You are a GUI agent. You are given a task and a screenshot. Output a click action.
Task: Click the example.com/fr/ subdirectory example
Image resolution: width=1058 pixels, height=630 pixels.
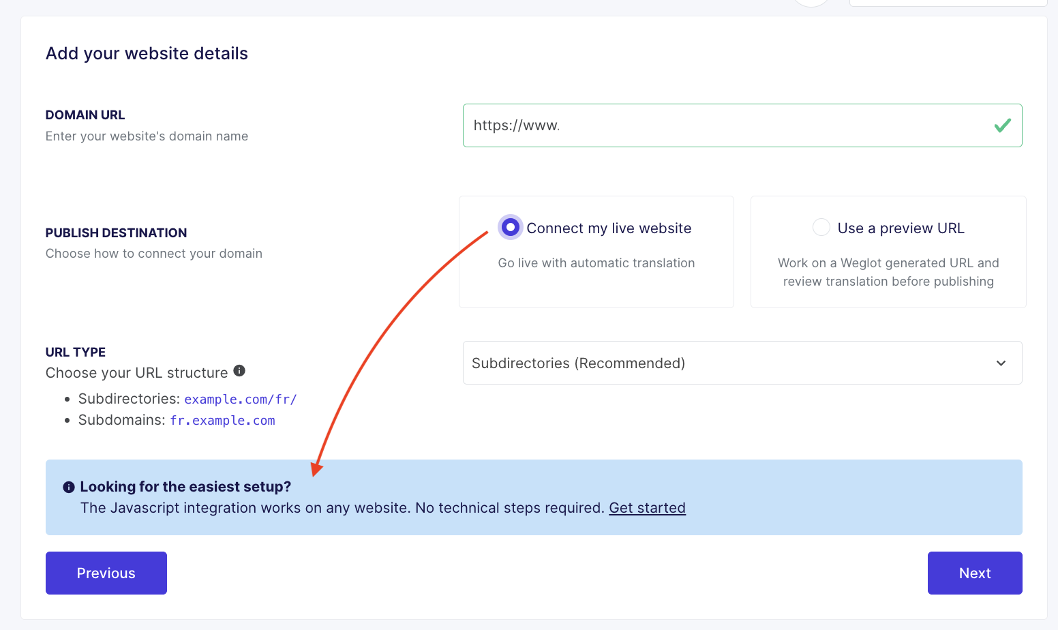[241, 400]
